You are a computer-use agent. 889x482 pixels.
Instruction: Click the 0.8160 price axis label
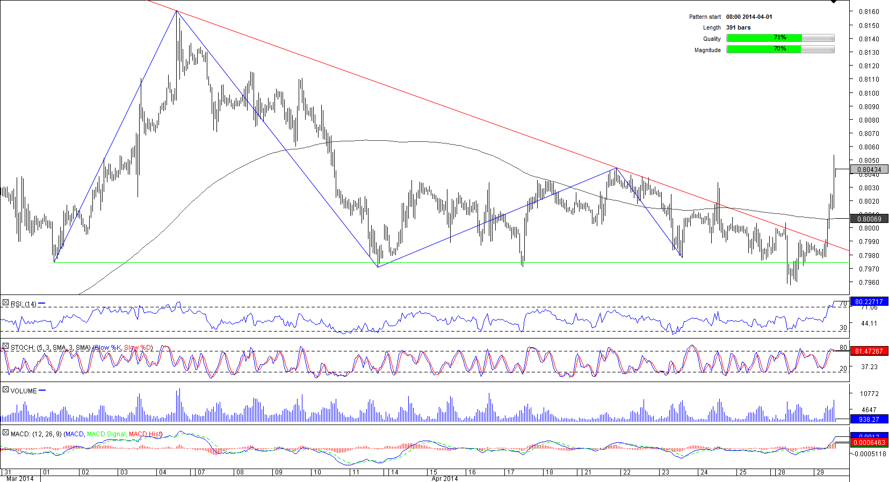point(869,12)
